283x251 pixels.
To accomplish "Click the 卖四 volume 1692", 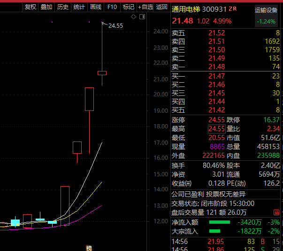I will [272, 41].
